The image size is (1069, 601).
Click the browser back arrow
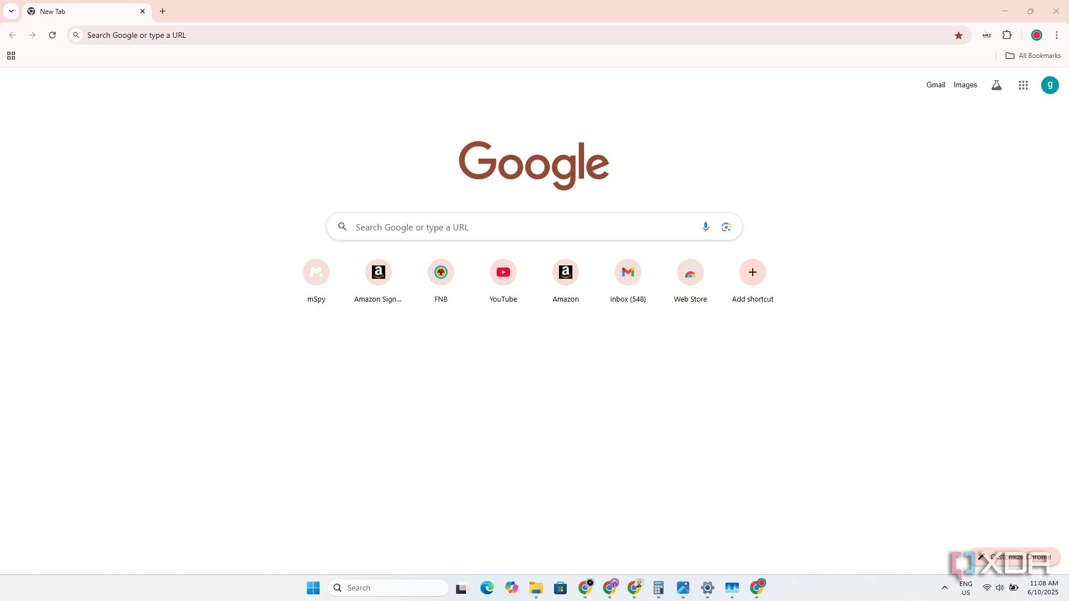click(12, 35)
